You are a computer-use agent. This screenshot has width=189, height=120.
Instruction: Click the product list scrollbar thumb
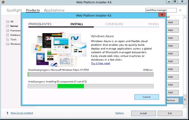pyautogui.click(x=185, y=99)
